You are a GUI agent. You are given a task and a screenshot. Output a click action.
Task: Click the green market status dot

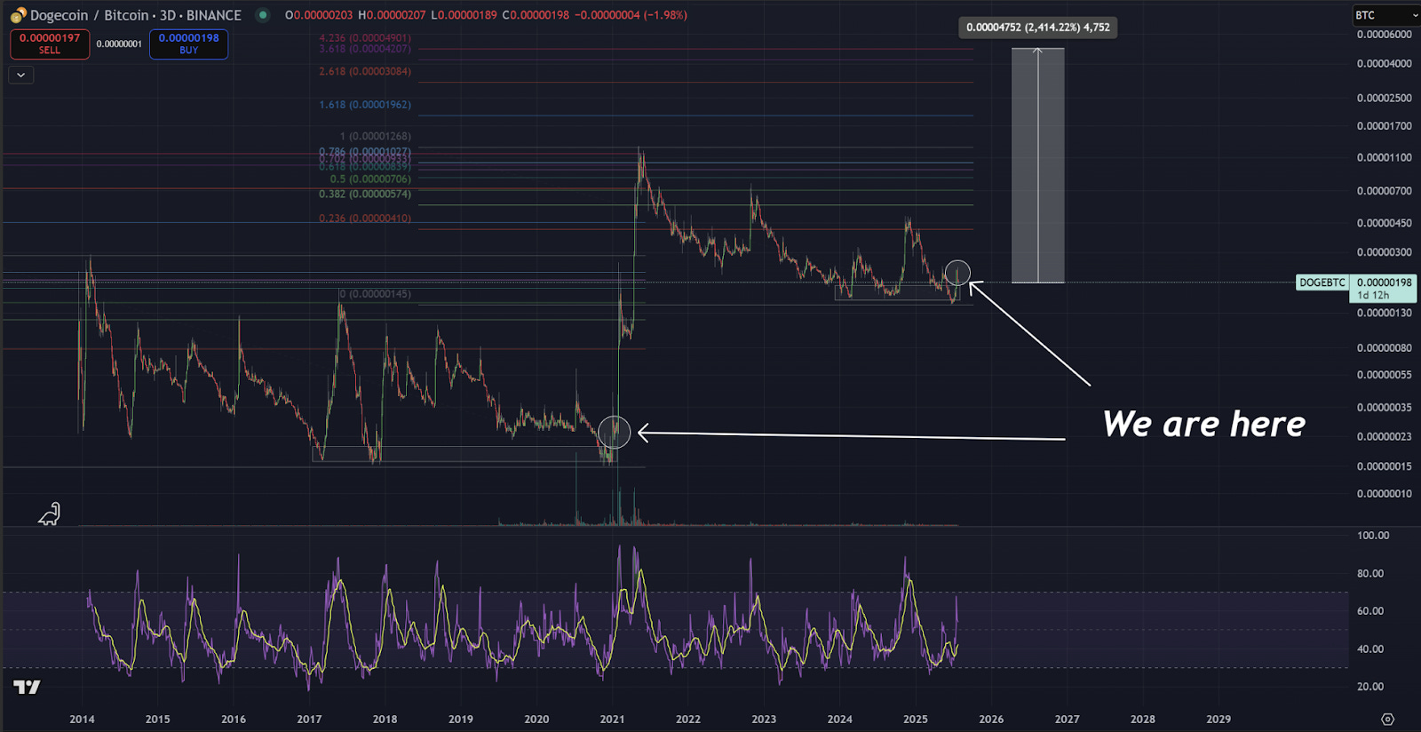[x=262, y=15]
